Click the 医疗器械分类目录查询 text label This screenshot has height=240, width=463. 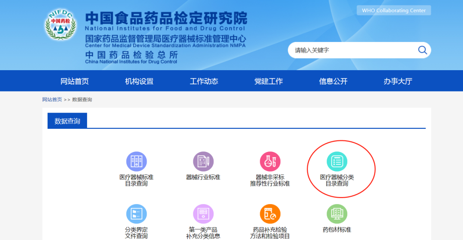tap(337, 180)
